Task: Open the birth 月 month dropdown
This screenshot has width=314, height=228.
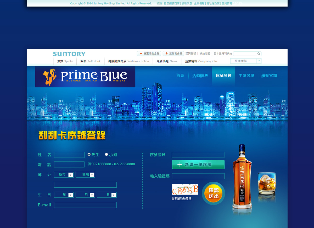Action: click(x=85, y=195)
